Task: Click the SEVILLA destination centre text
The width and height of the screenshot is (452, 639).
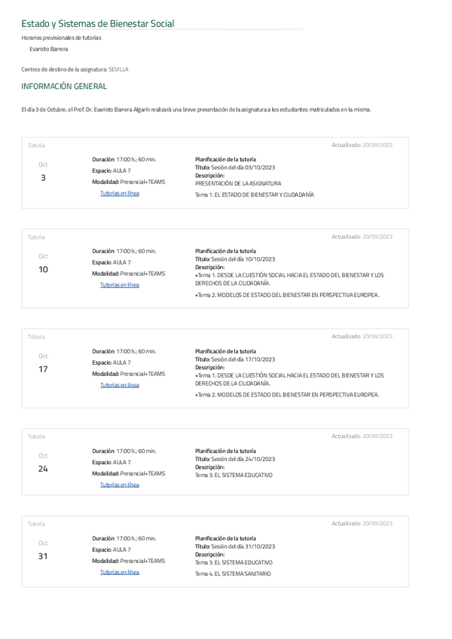Action: pyautogui.click(x=118, y=69)
